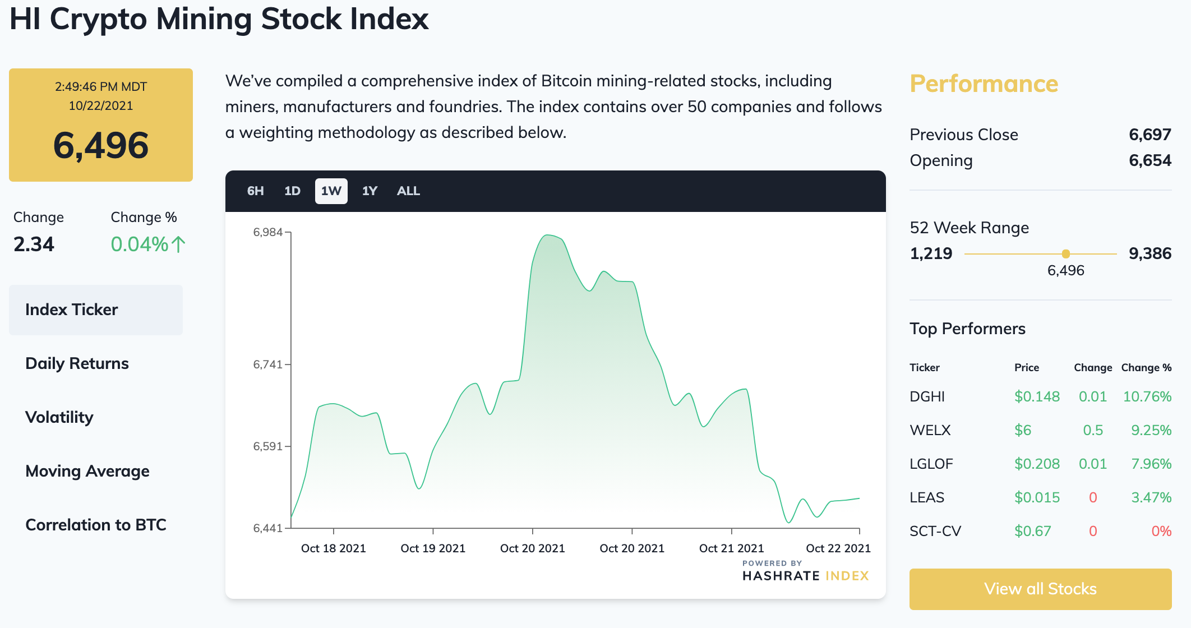
Task: Open Correlation to BTC section
Action: 96,525
